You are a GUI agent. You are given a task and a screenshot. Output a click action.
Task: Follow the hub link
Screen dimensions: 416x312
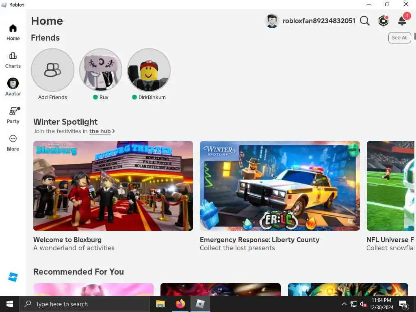100,131
